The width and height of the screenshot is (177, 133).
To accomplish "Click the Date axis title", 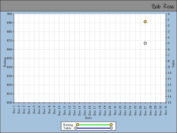I will pos(88,118).
